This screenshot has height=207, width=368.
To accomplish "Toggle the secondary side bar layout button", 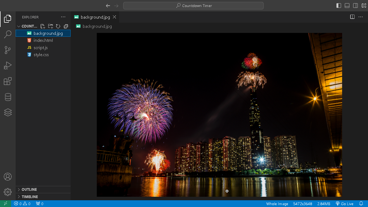I will click(356, 6).
